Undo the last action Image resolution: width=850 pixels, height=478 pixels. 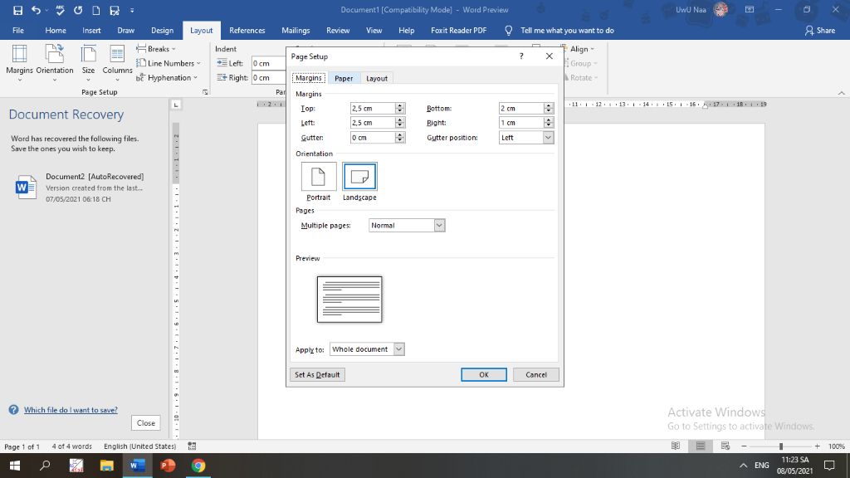[36, 10]
